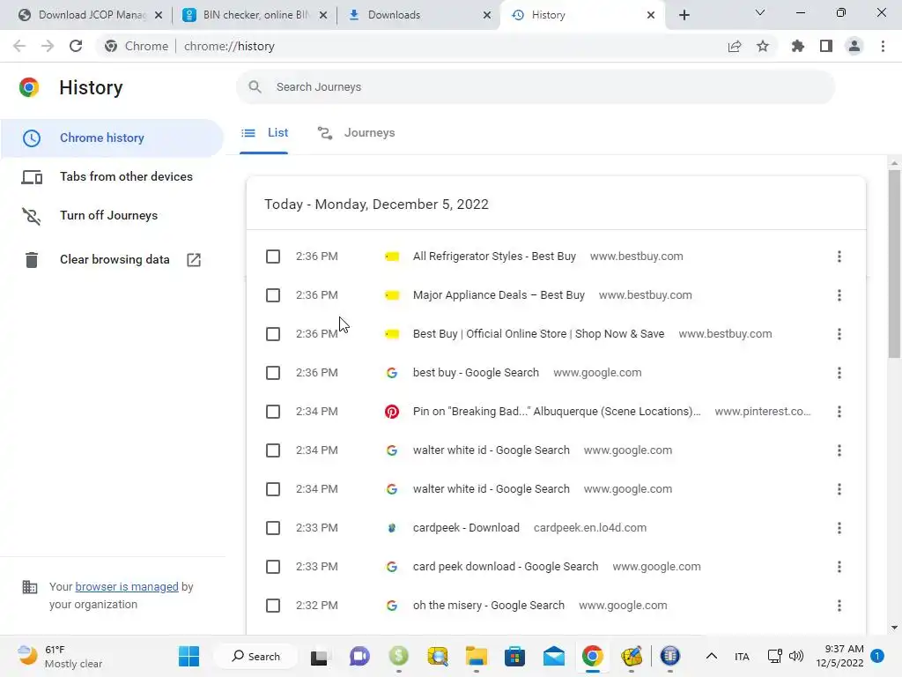Open Major Appliance Deals – Best Buy link

(499, 295)
